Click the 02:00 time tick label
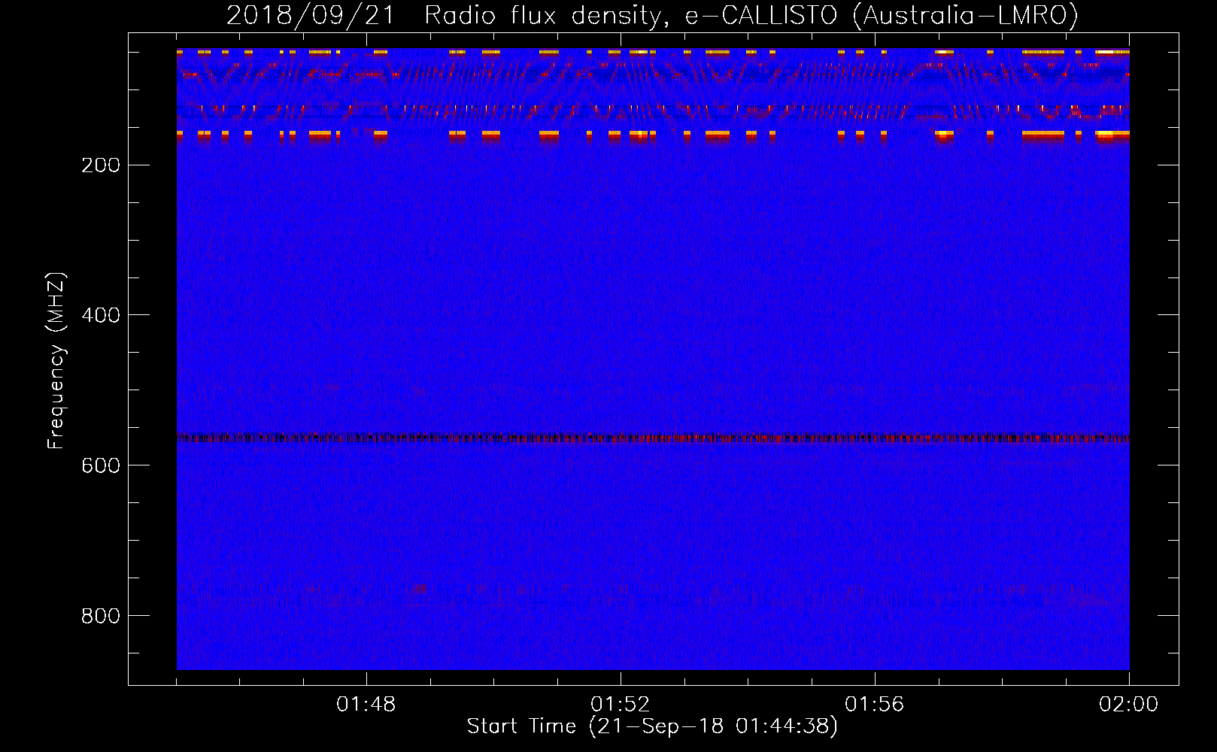The height and width of the screenshot is (752, 1217). click(1129, 705)
